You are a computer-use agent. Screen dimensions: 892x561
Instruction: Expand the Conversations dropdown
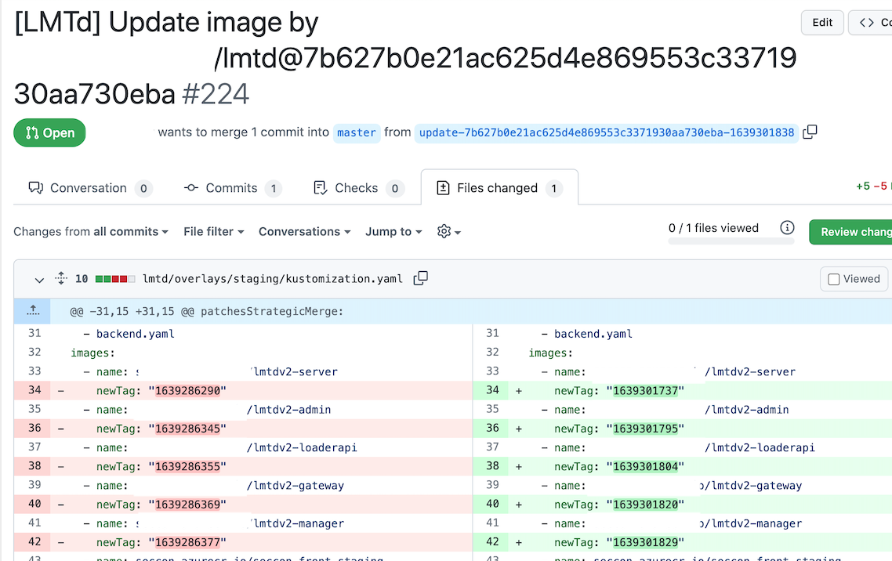pos(304,232)
